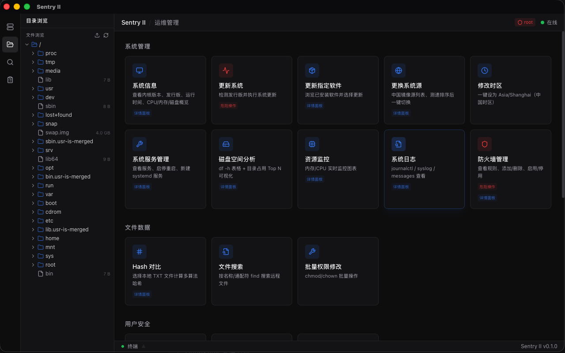Expand the home folder

point(33,238)
